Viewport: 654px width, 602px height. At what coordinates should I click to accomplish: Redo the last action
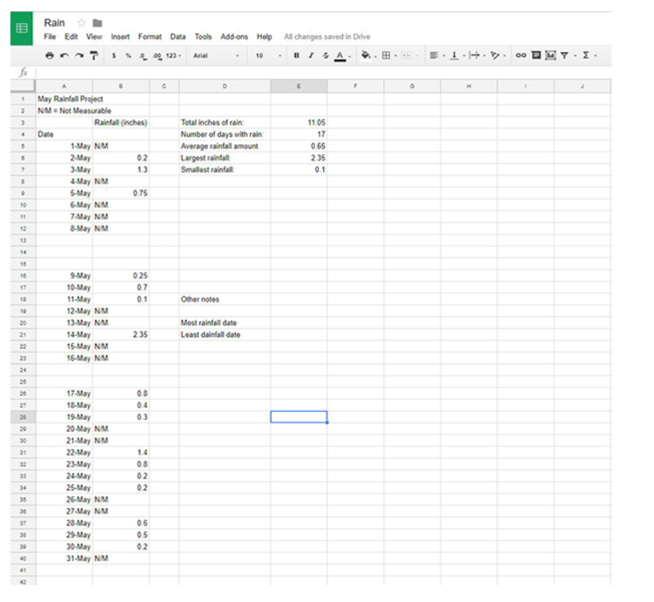79,55
